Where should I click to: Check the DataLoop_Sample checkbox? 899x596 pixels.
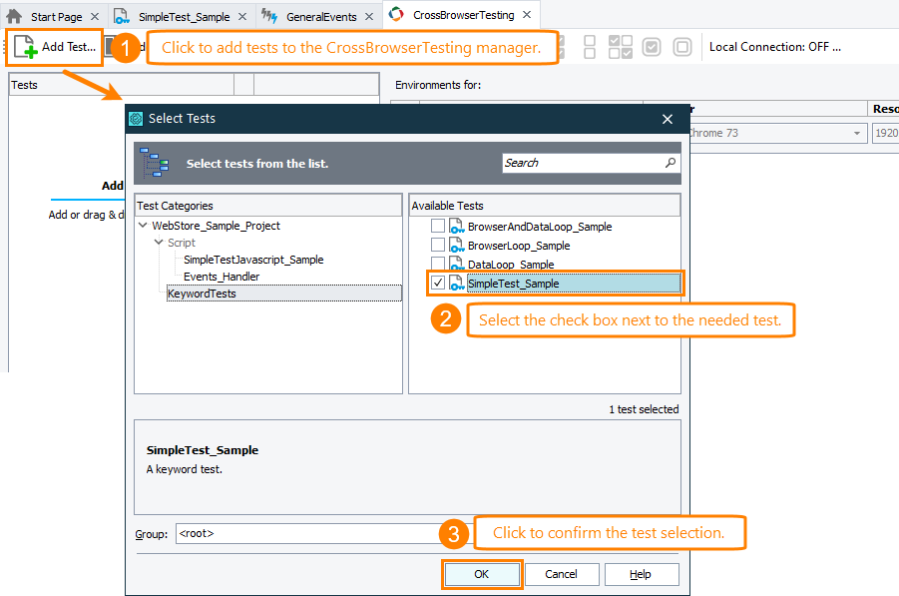438,264
